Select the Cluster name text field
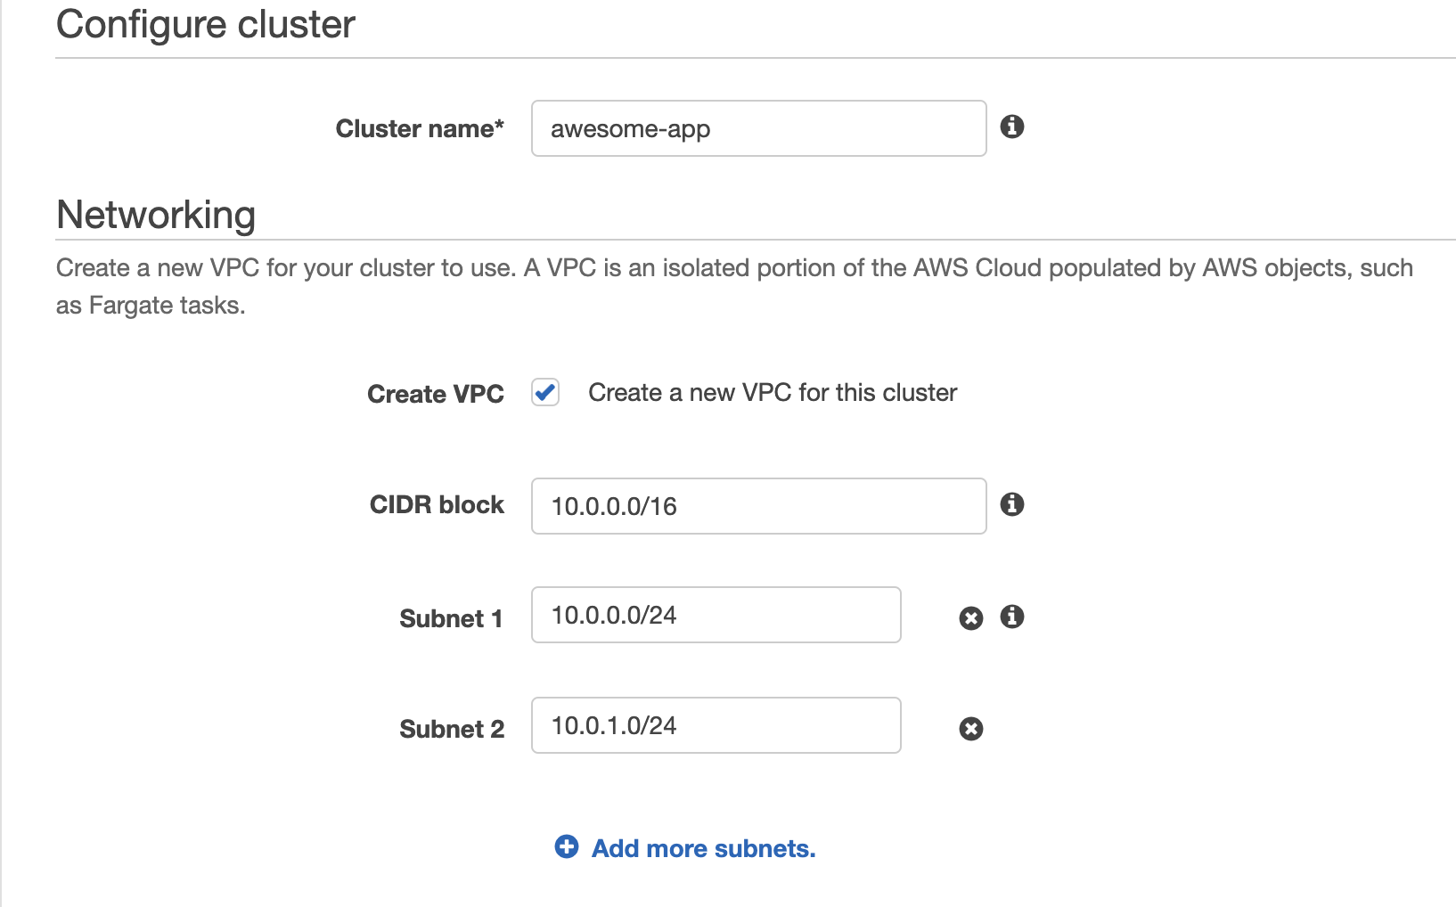 757,128
